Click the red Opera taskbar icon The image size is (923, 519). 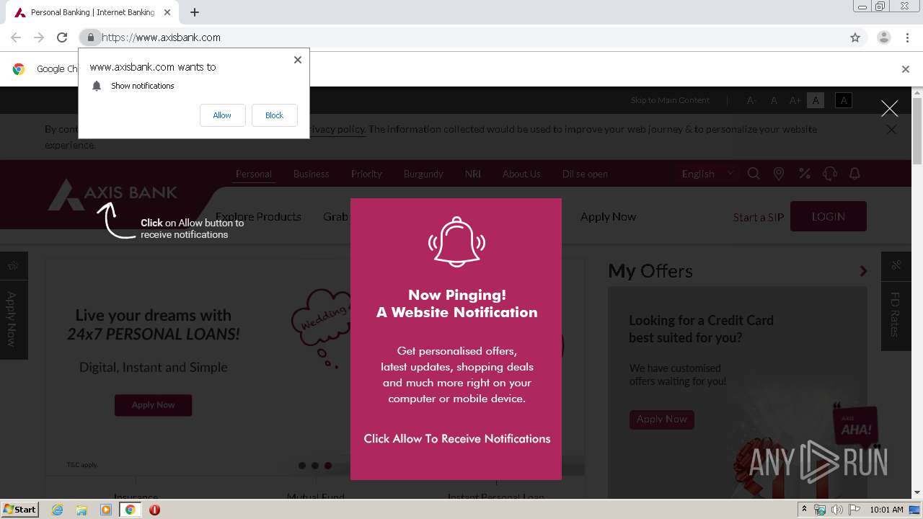(x=154, y=510)
